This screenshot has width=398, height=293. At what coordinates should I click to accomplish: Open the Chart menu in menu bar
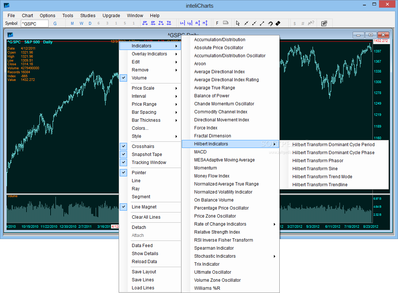coord(27,15)
